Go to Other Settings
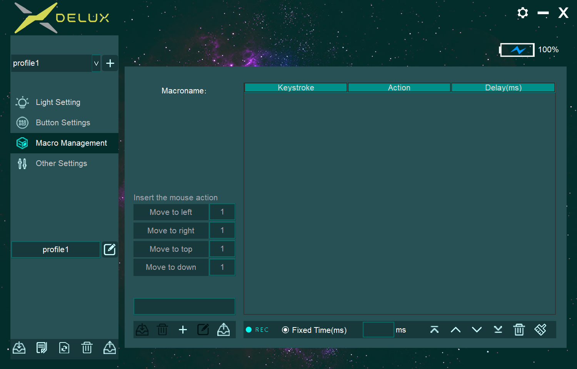Viewport: 577px width, 369px height. point(61,163)
